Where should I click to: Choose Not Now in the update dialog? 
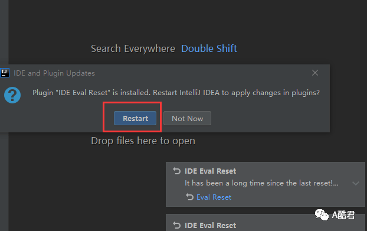187,118
